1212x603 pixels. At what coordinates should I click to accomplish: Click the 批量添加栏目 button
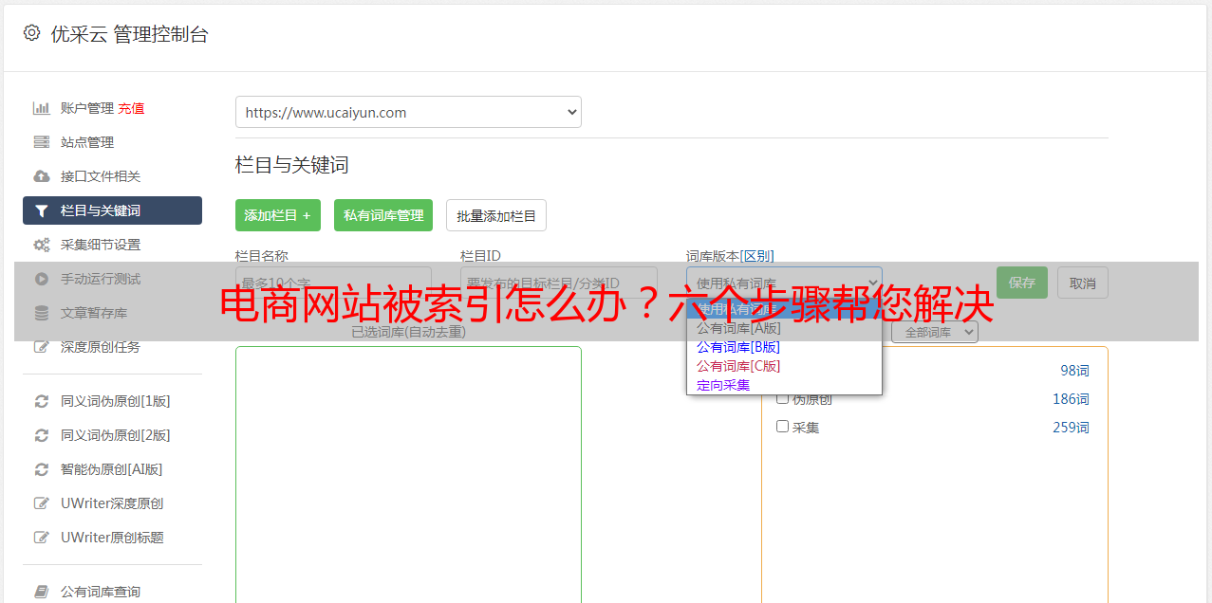click(x=496, y=215)
